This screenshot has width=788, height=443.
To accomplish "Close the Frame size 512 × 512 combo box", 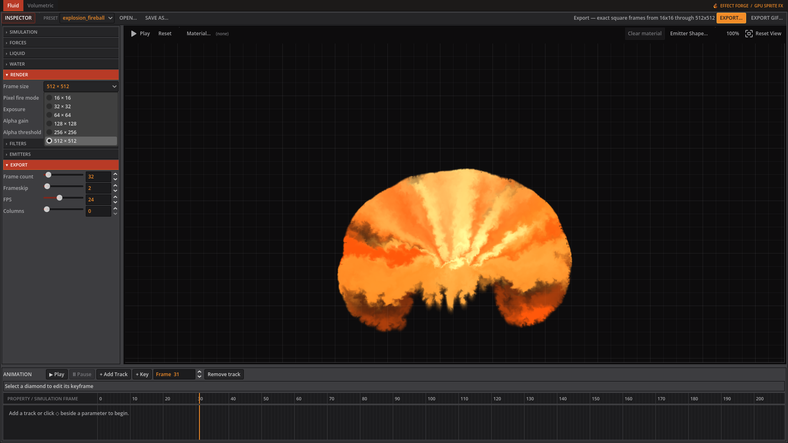I will point(81,87).
